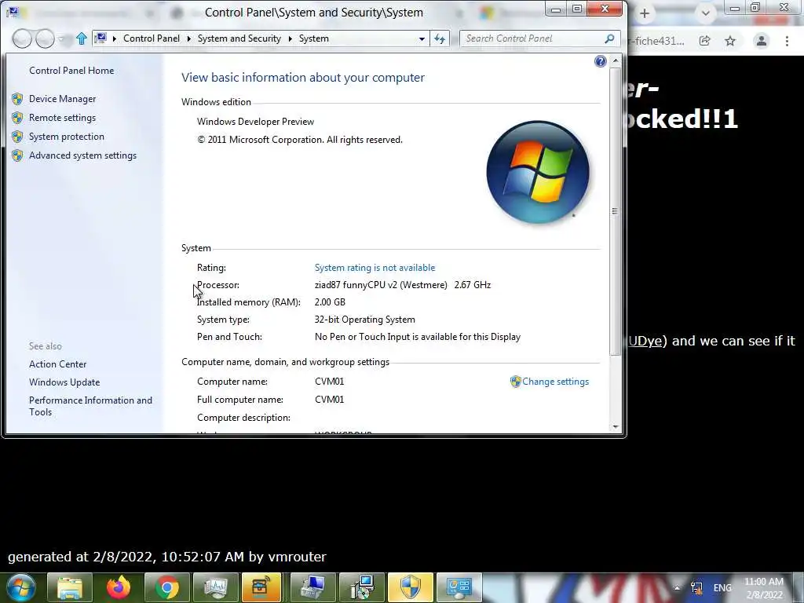
Task: Click the System protection shield icon
Action: (x=17, y=137)
